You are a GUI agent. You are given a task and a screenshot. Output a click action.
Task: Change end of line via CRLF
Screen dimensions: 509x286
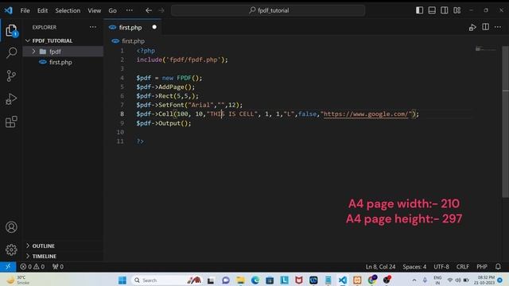(463, 267)
